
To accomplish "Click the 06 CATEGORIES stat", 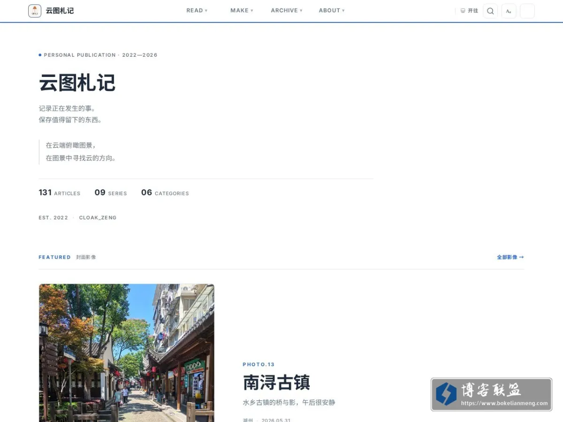I will [x=165, y=193].
